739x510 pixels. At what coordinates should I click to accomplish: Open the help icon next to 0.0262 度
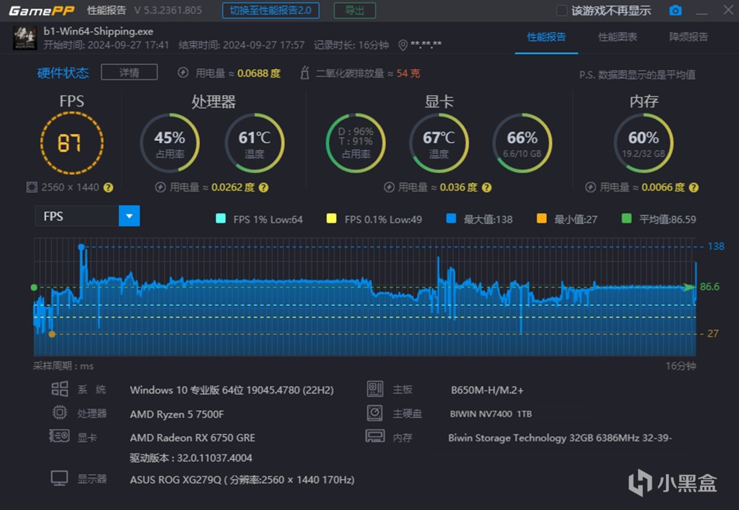pos(263,187)
